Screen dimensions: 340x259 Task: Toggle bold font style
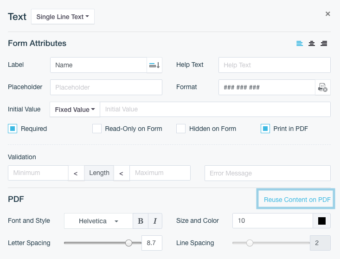(141, 221)
